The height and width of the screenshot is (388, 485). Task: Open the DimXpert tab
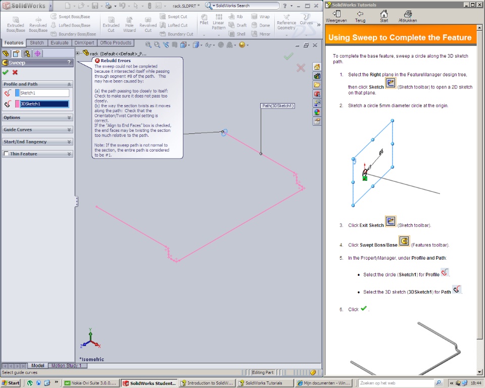pos(84,43)
